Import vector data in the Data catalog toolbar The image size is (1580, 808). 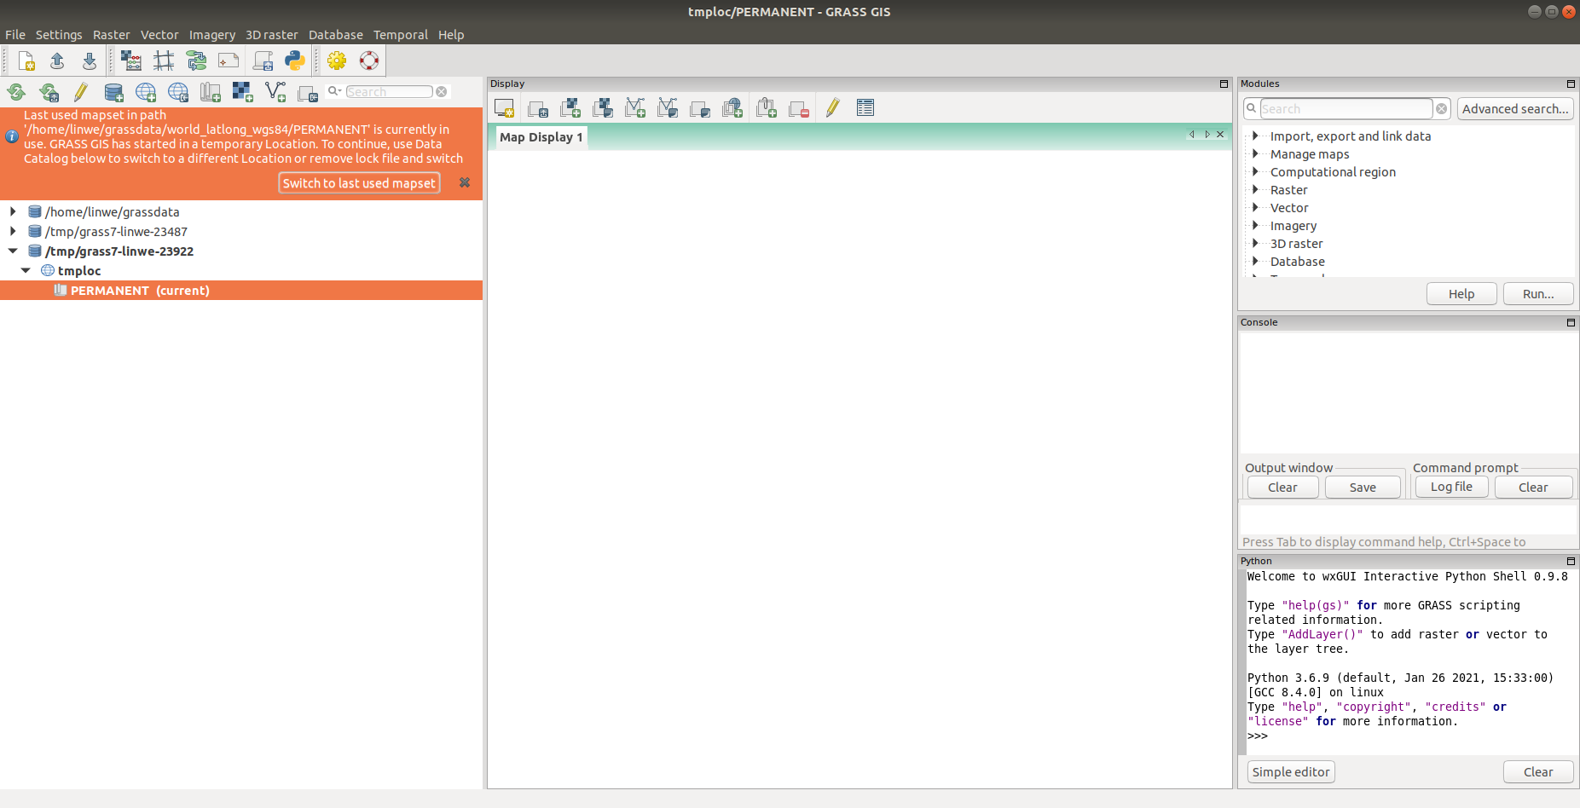pos(275,92)
